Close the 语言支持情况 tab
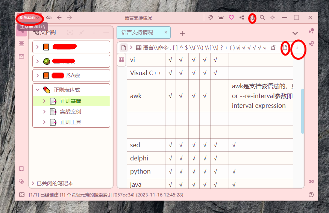329x213 pixels. [x=166, y=32]
